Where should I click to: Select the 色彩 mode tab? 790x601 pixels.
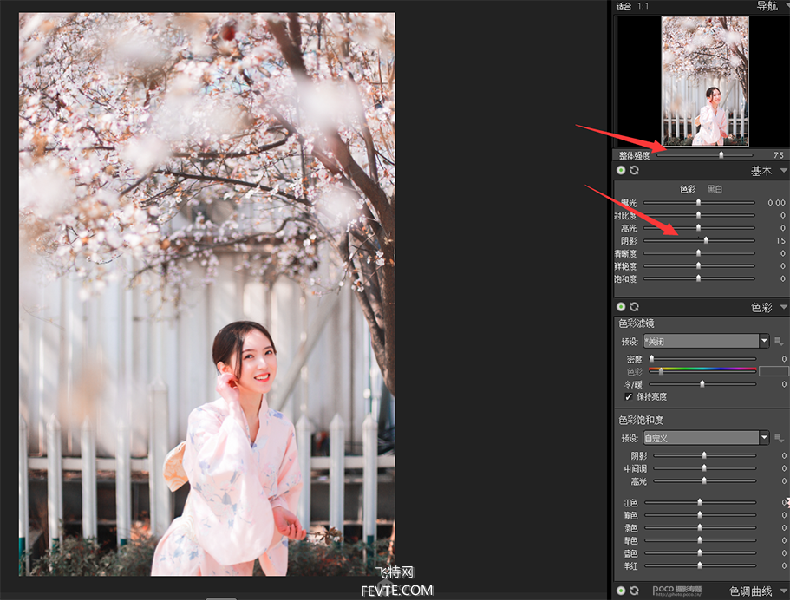click(687, 189)
